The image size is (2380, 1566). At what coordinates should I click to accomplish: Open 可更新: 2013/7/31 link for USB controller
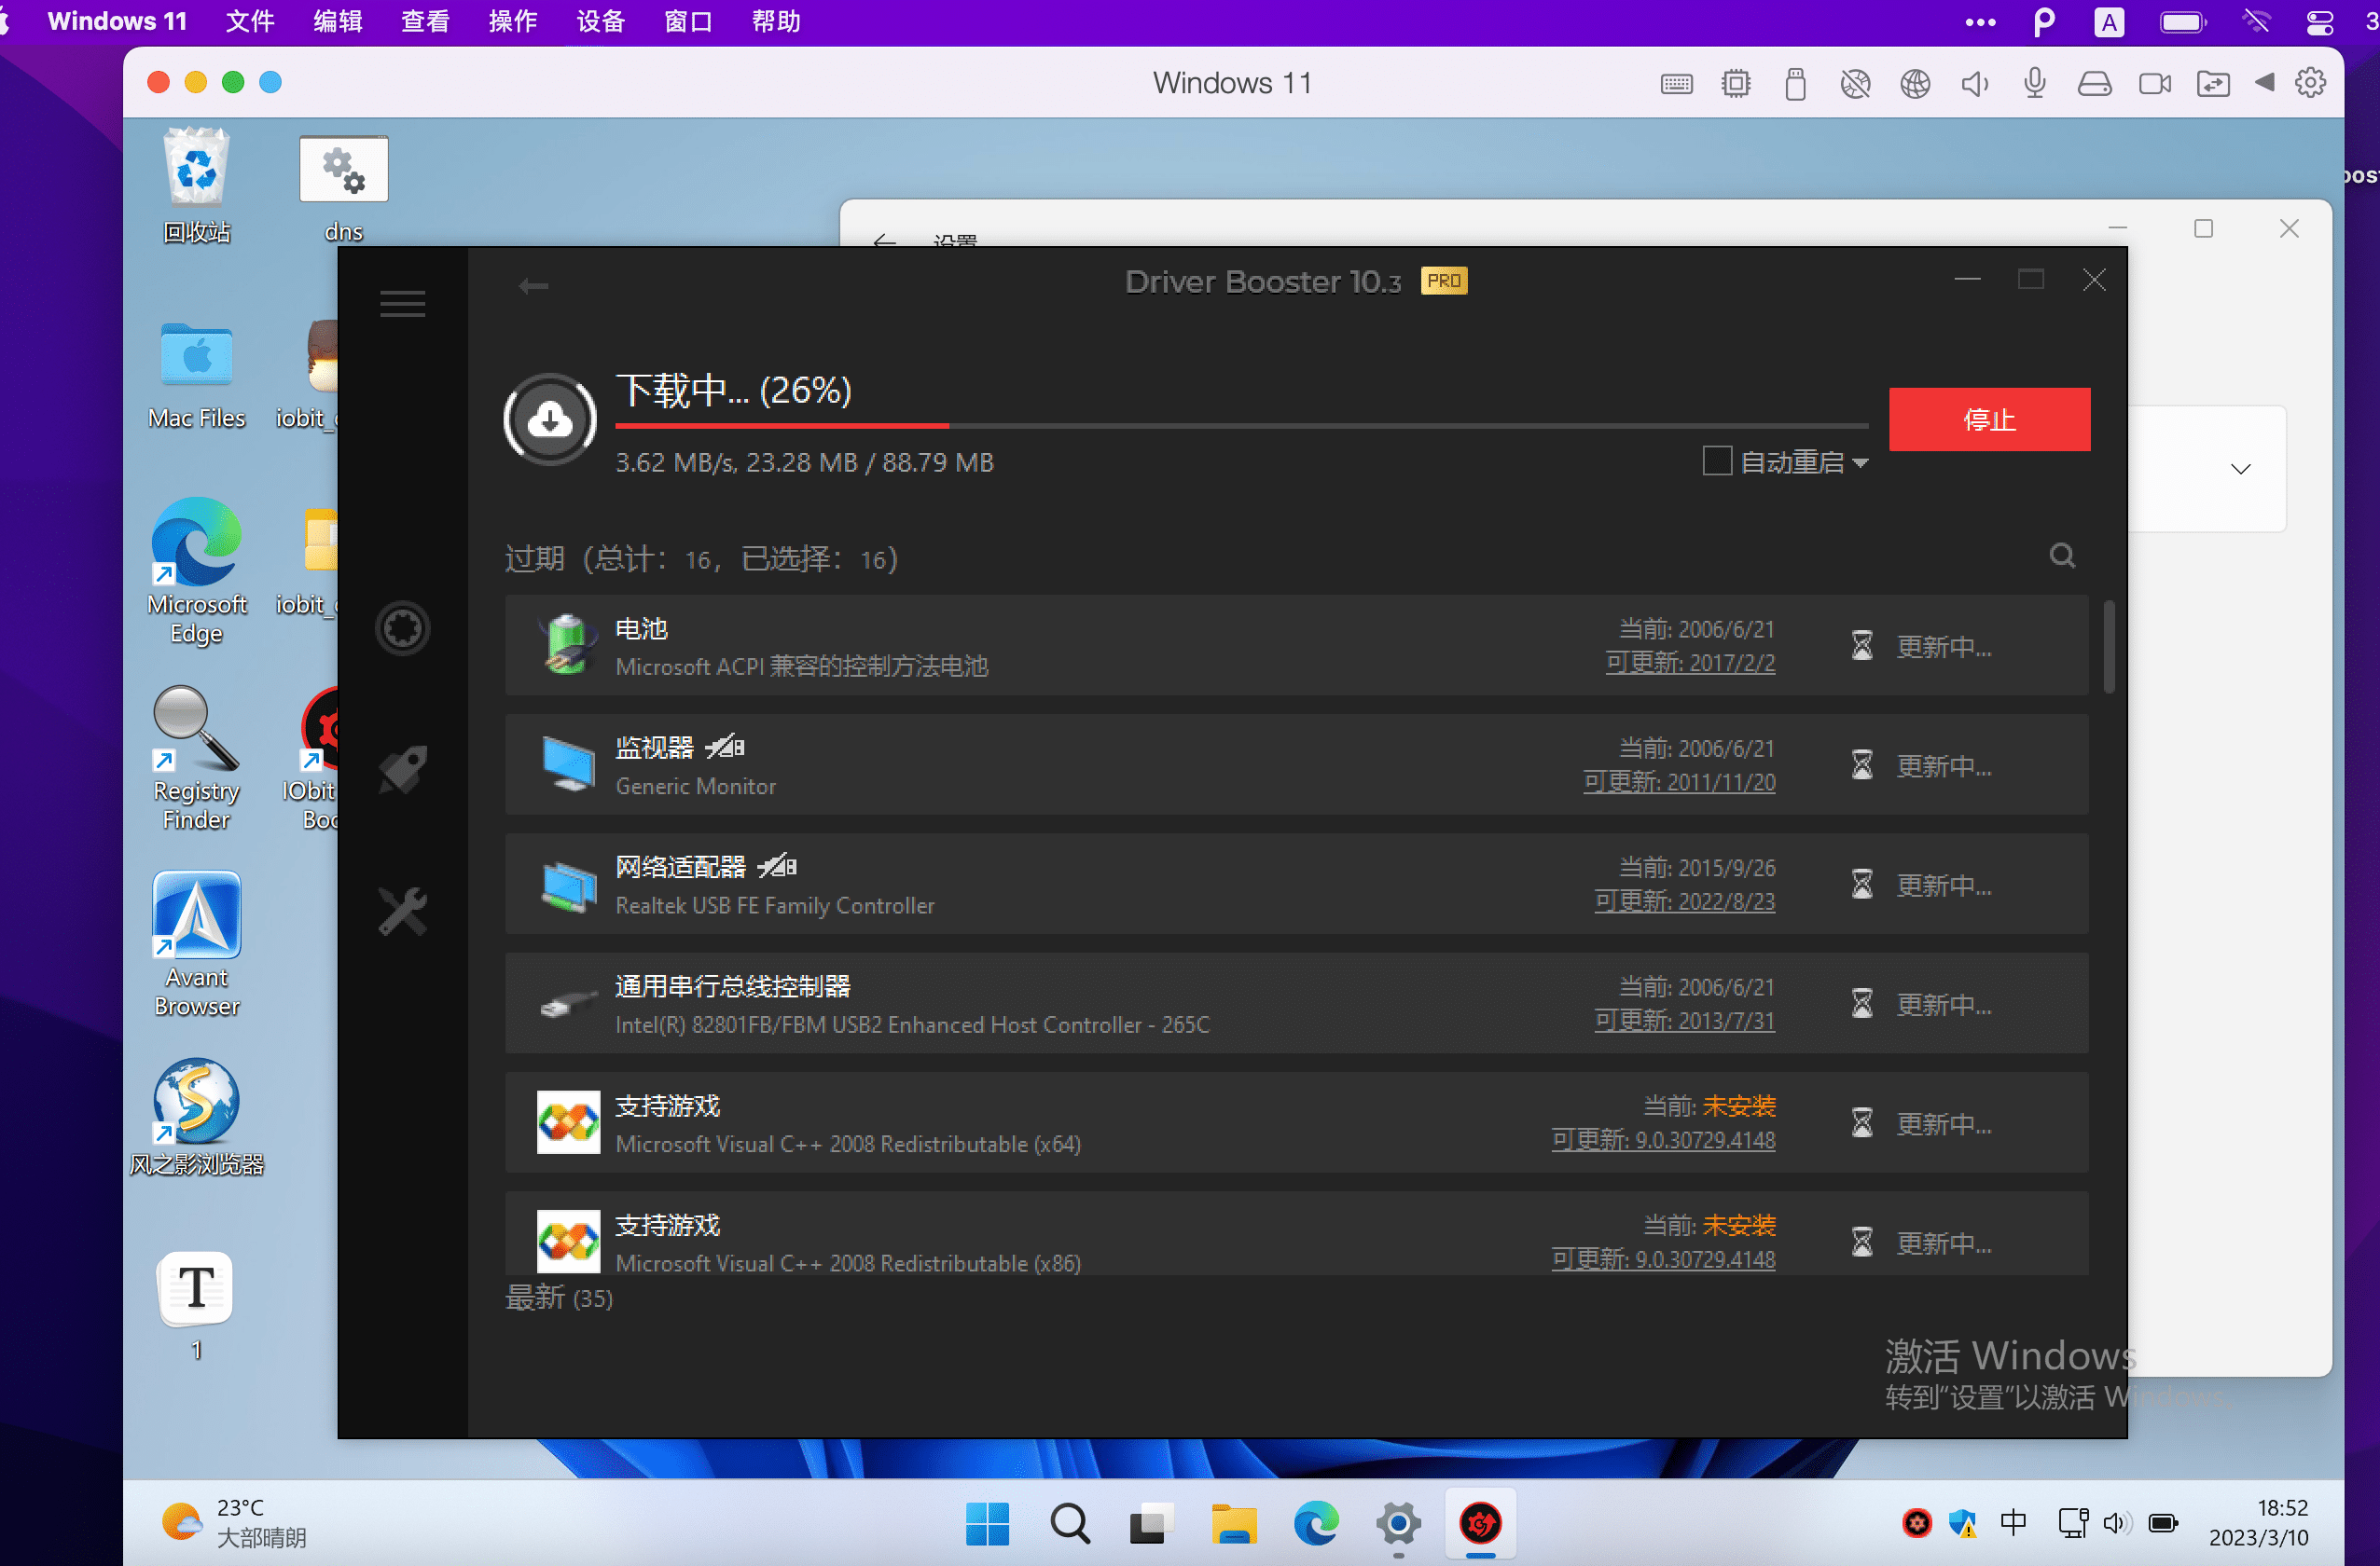[x=1685, y=1021]
